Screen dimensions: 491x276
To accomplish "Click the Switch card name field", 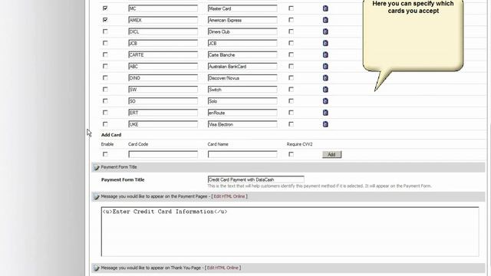I will pos(242,90).
